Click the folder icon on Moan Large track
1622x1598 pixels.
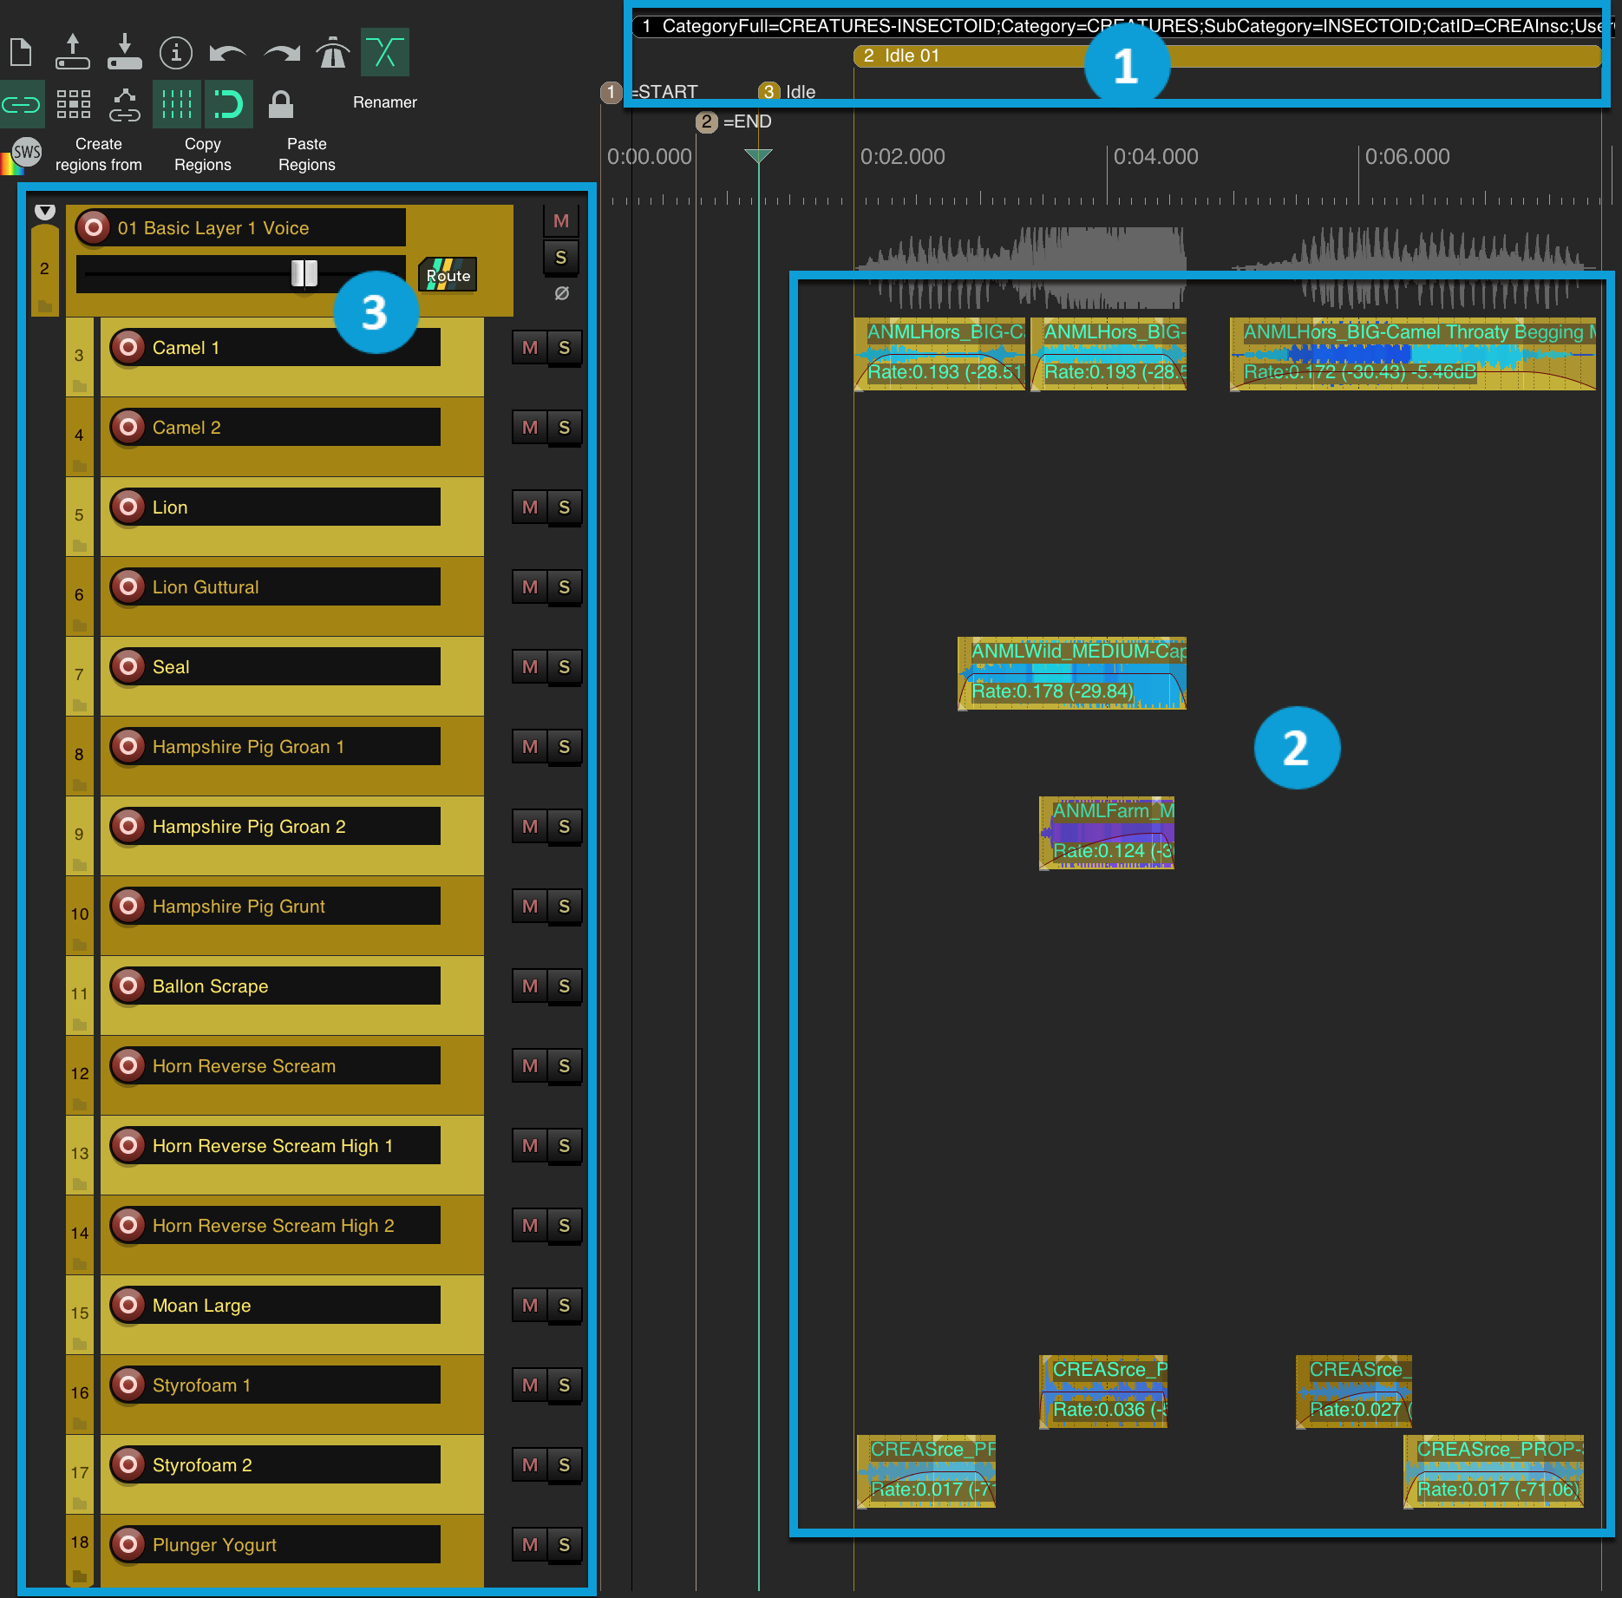pyautogui.click(x=80, y=1343)
